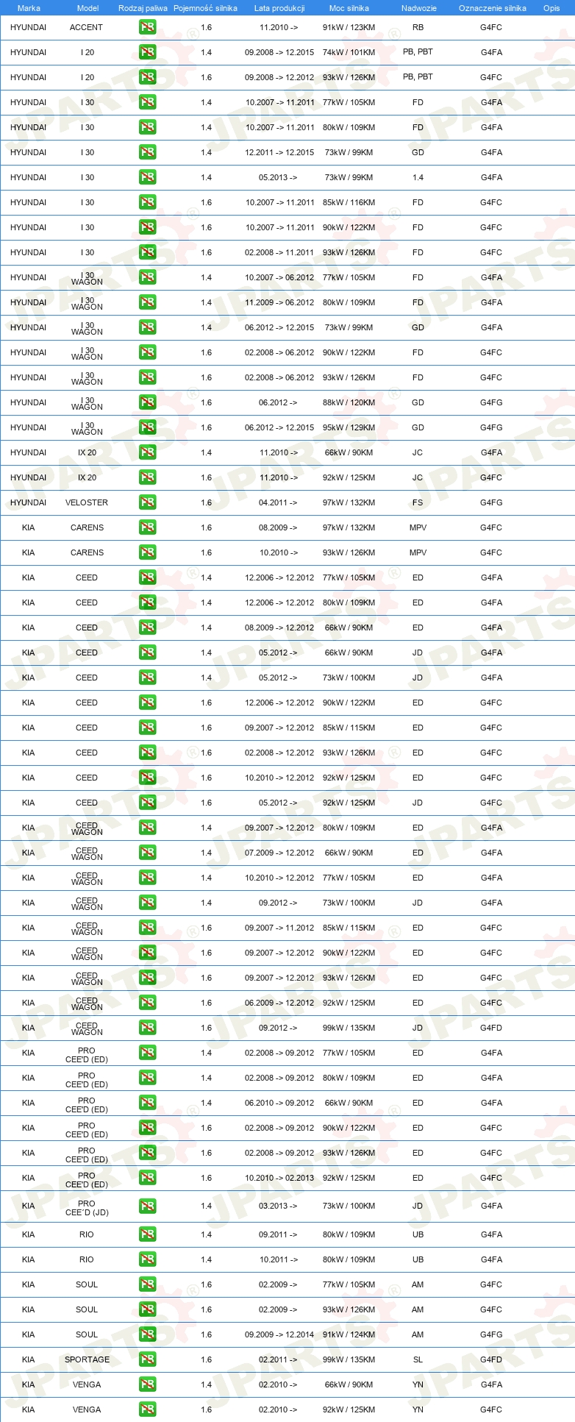Click the 07.2009 -> 12.2012 production years cell
The width and height of the screenshot is (575, 1422).
click(x=279, y=853)
